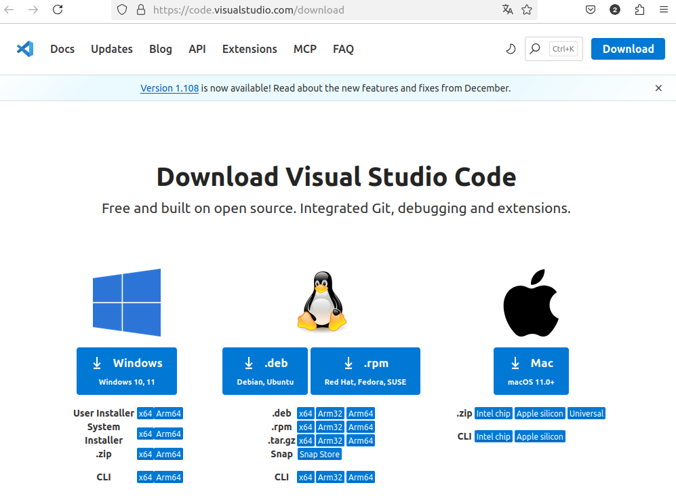Toggle dark theme with moon icon
The image size is (676, 498).
click(511, 49)
